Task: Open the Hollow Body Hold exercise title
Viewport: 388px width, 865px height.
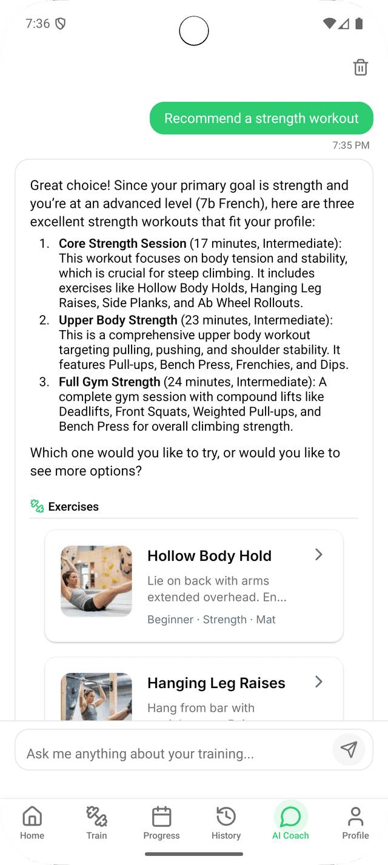Action: [x=209, y=555]
